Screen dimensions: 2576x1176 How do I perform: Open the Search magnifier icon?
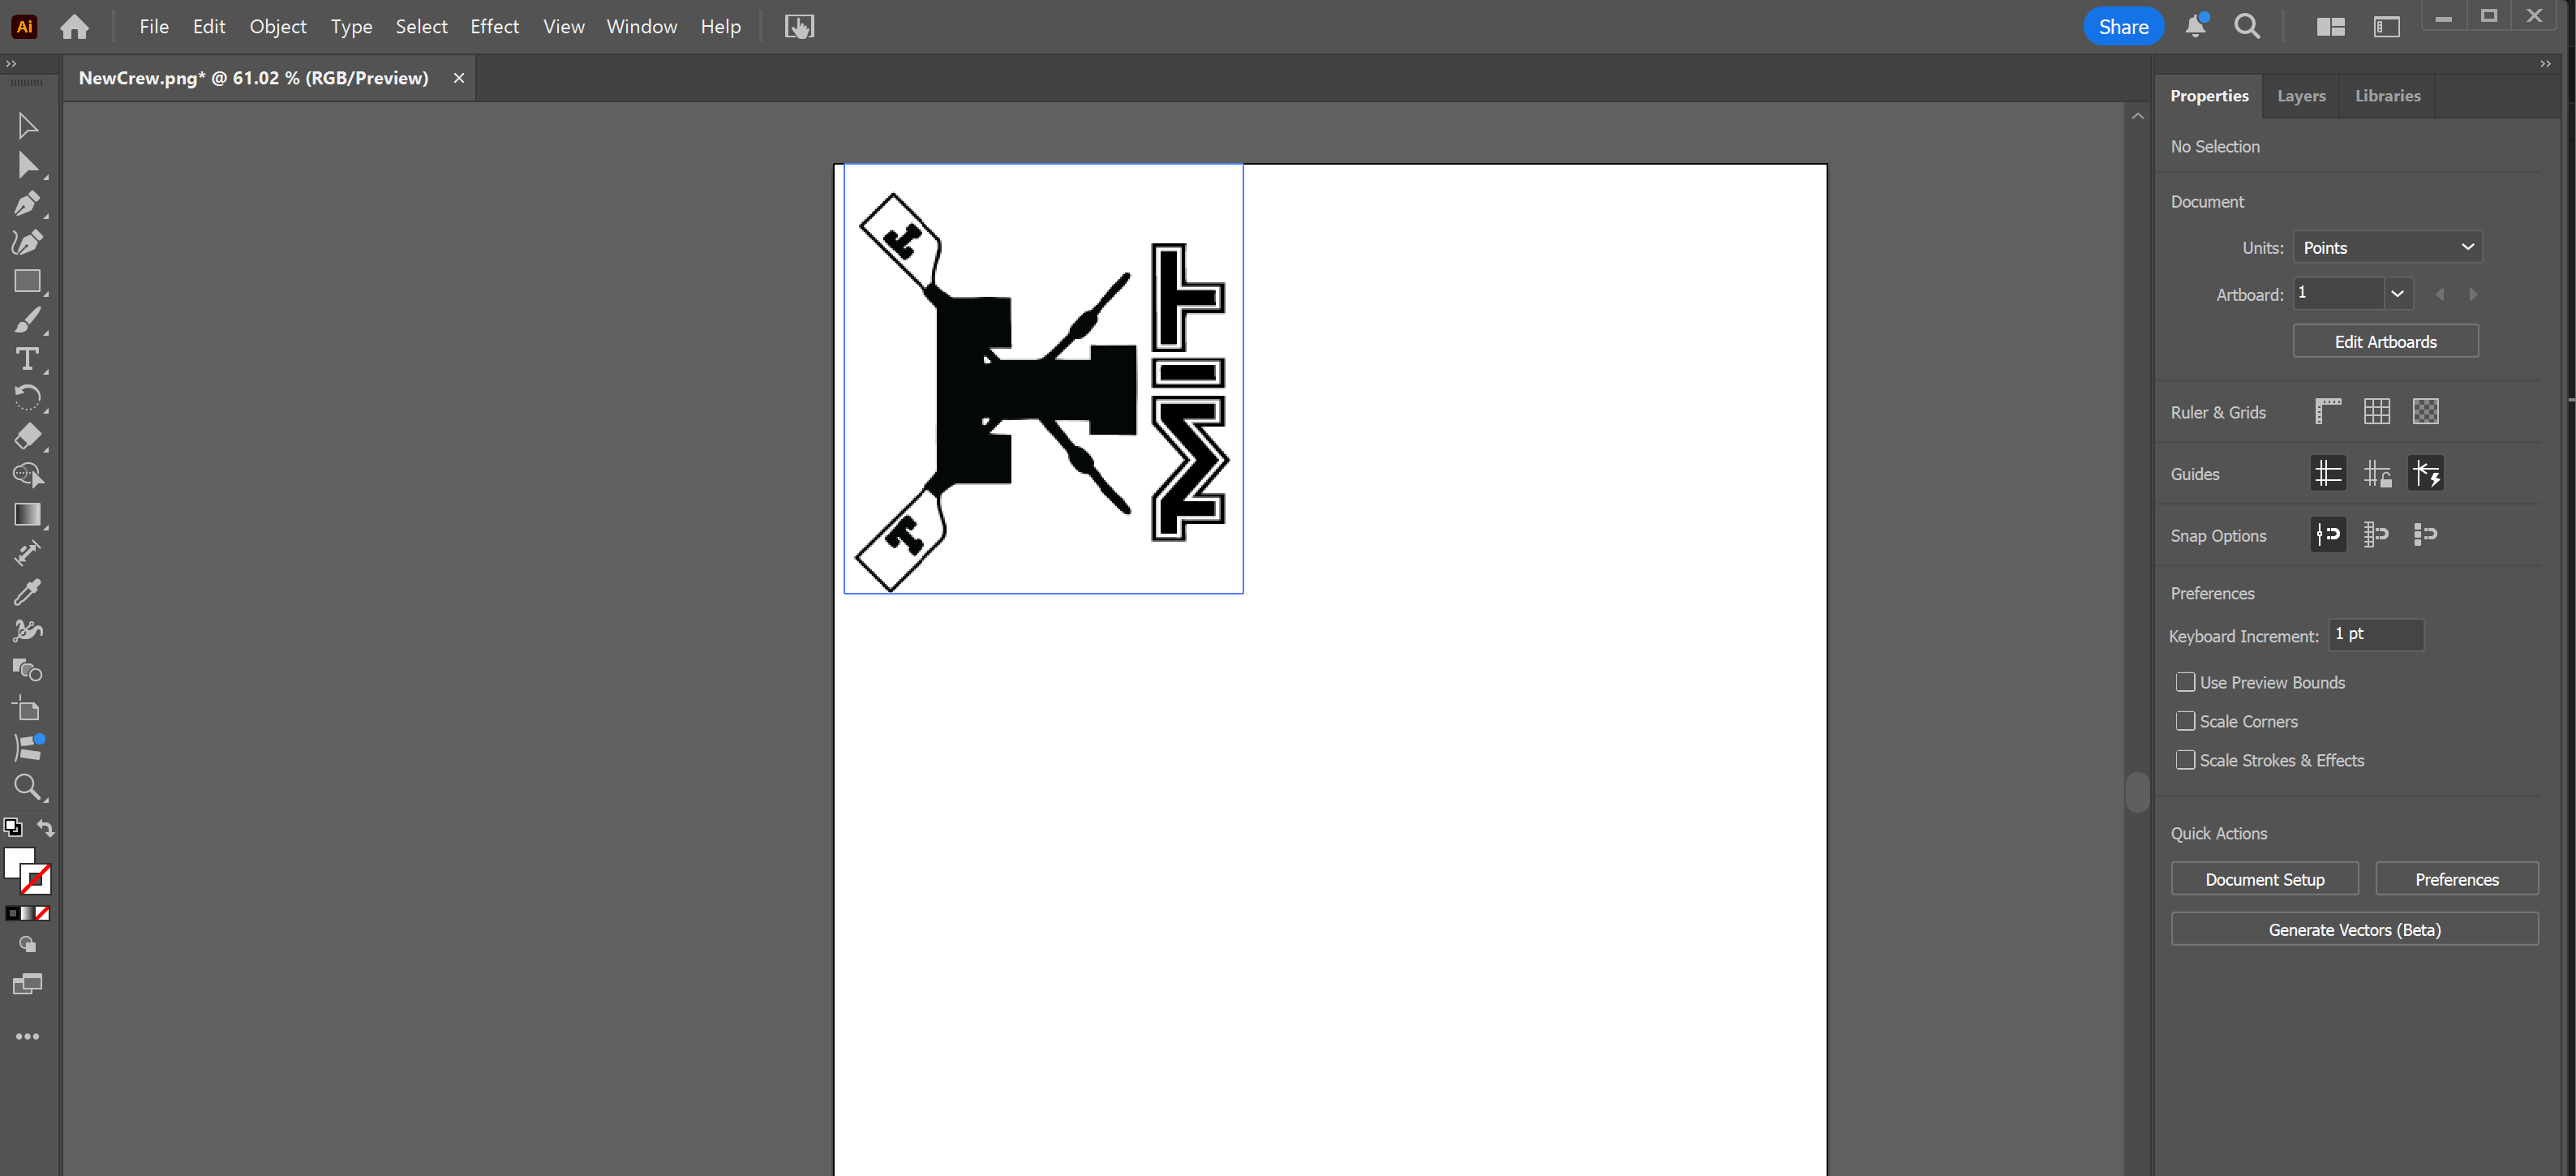tap(2247, 27)
